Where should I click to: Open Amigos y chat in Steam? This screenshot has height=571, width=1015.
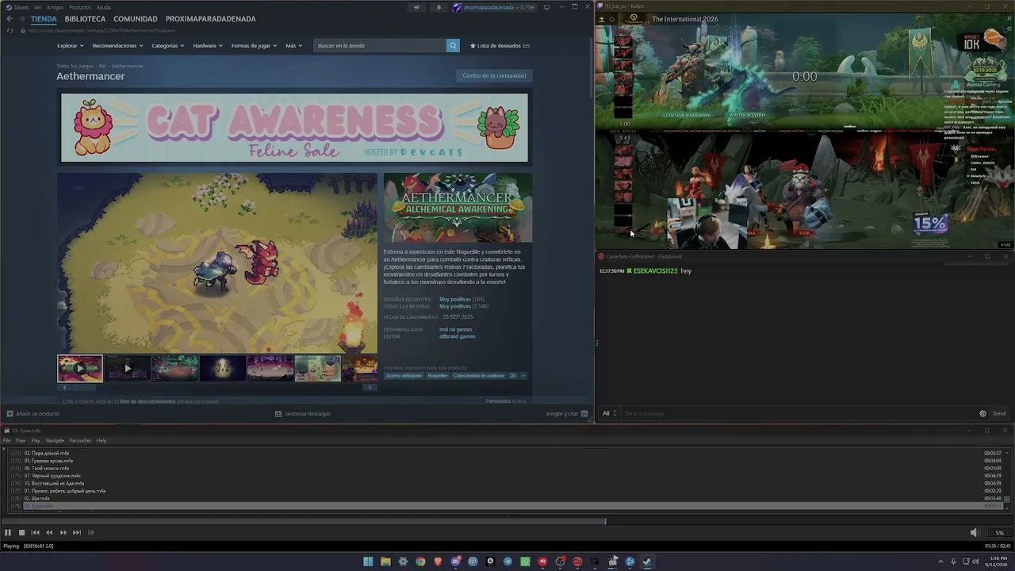point(566,413)
